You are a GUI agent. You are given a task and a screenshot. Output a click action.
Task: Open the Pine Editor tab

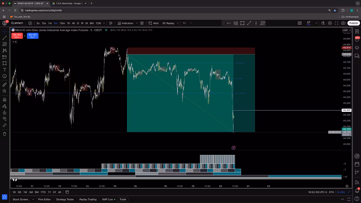(44, 199)
